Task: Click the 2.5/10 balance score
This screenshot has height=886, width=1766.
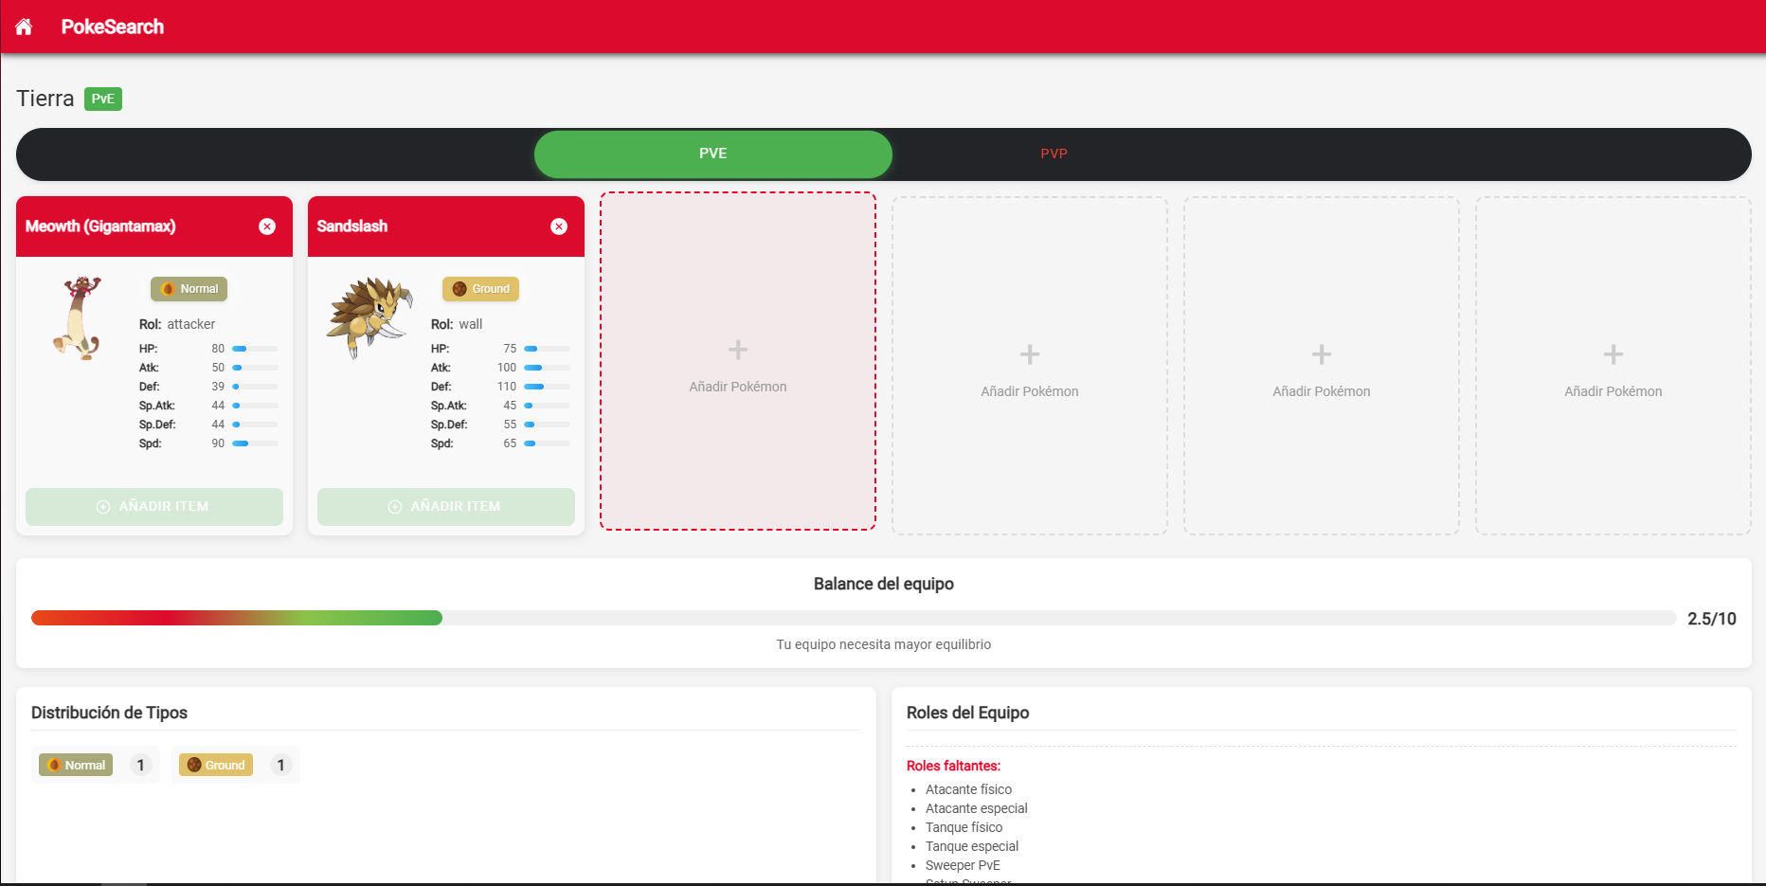Action: click(1712, 619)
